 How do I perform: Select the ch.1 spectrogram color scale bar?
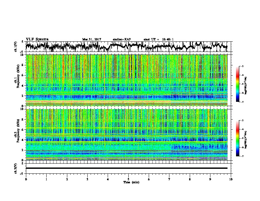click(237, 84)
